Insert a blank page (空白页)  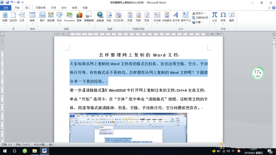(13, 17)
